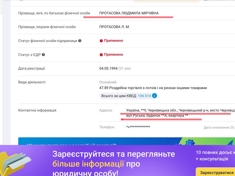Click the Адреса: label
This screenshot has width=235, height=176.
tap(106, 111)
